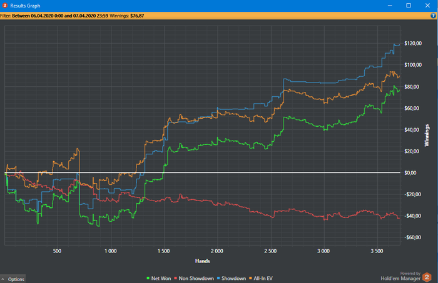Click the Winnings: $76,87 filter text

coord(126,16)
